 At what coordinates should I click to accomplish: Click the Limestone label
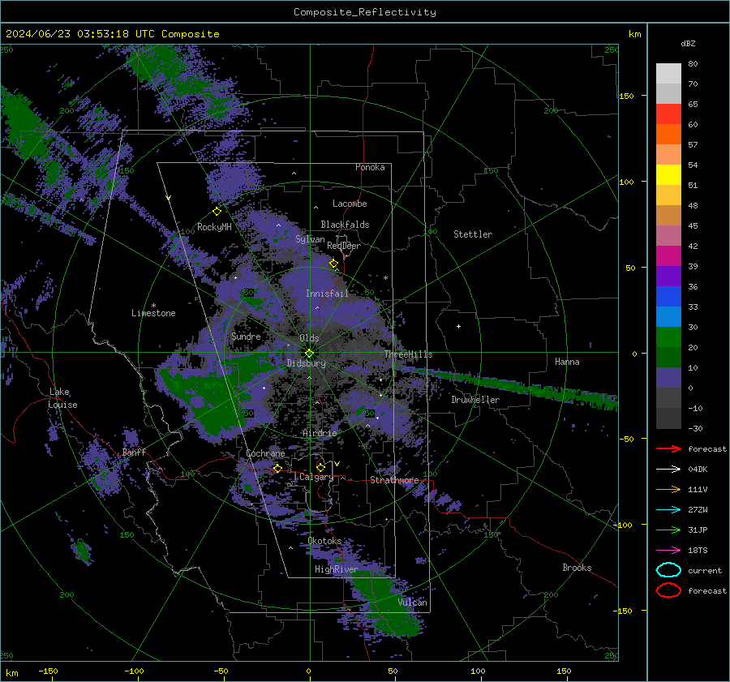coord(153,313)
